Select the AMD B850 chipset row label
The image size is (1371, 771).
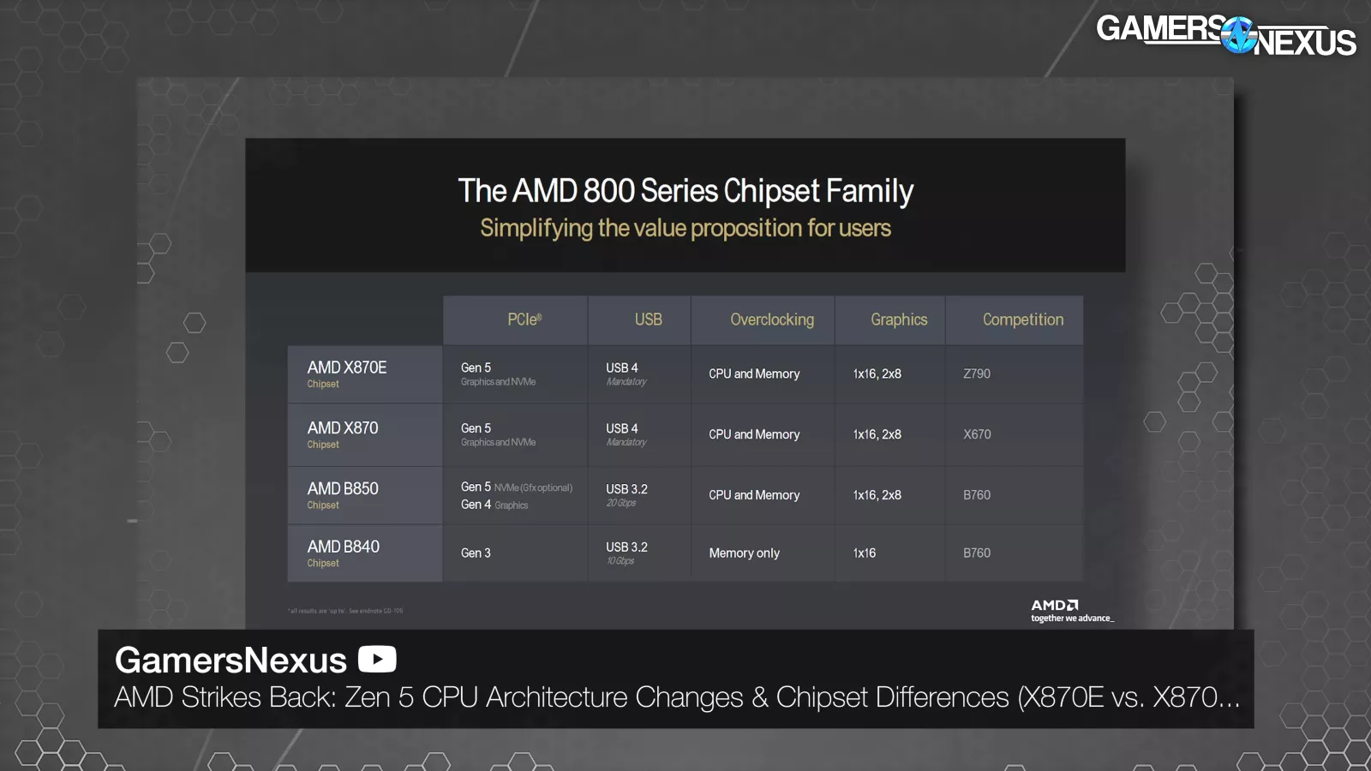coord(343,495)
